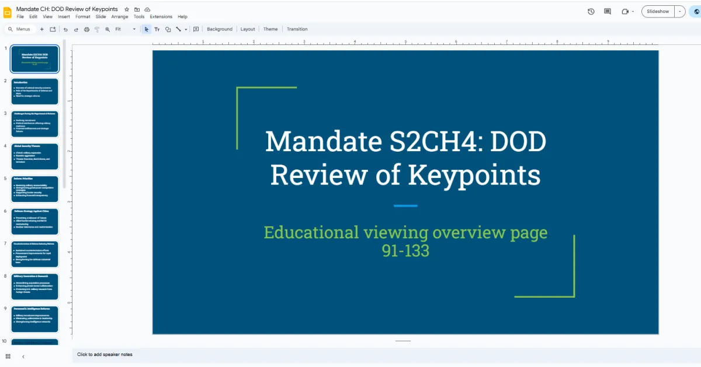Image resolution: width=701 pixels, height=367 pixels.
Task: Select slide 9 thumbnail
Action: [34, 319]
